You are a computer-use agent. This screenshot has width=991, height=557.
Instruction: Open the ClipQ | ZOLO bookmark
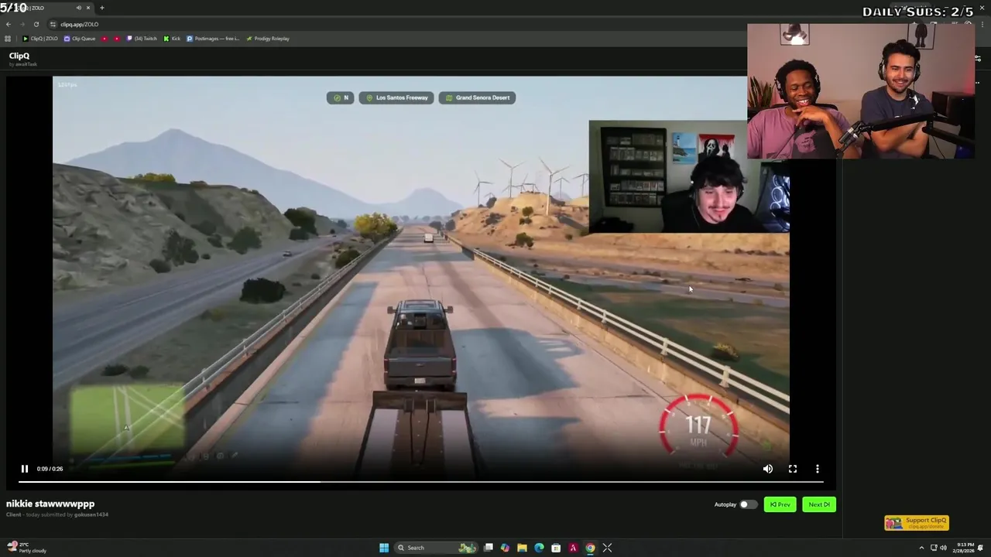(x=40, y=39)
